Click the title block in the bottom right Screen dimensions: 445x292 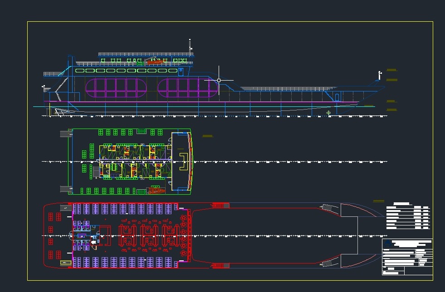(x=407, y=257)
